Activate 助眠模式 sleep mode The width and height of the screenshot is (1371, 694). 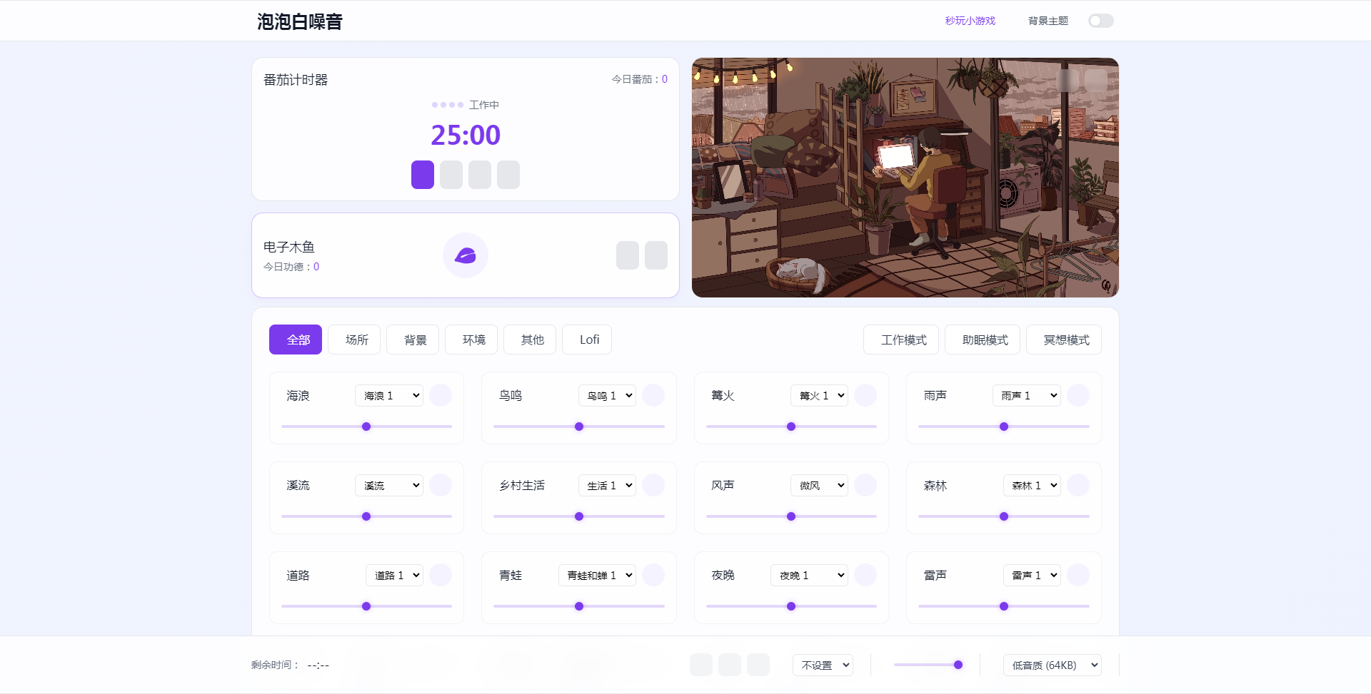click(x=982, y=339)
